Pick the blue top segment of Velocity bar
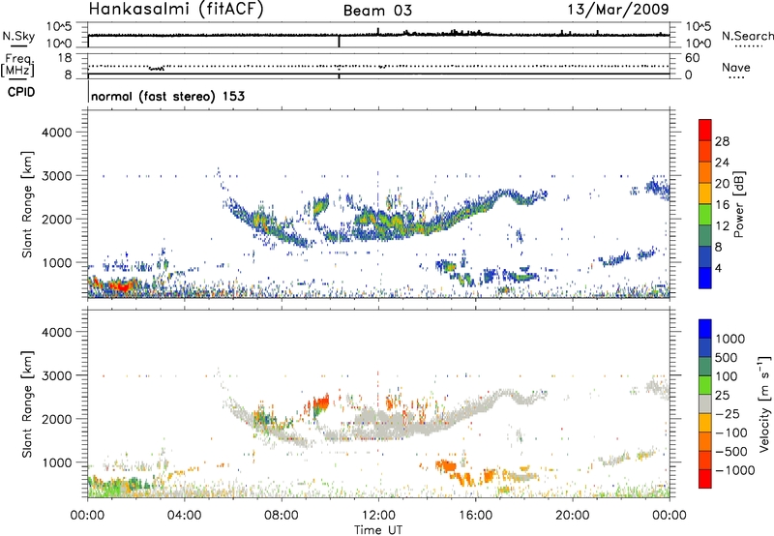Image resolution: width=774 pixels, height=536 pixels. [705, 328]
